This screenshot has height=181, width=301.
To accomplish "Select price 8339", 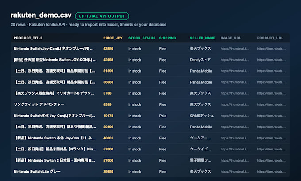I will point(107,104).
